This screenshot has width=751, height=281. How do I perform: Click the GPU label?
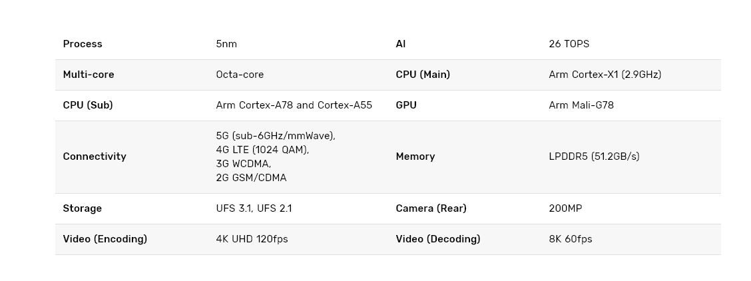pos(406,105)
